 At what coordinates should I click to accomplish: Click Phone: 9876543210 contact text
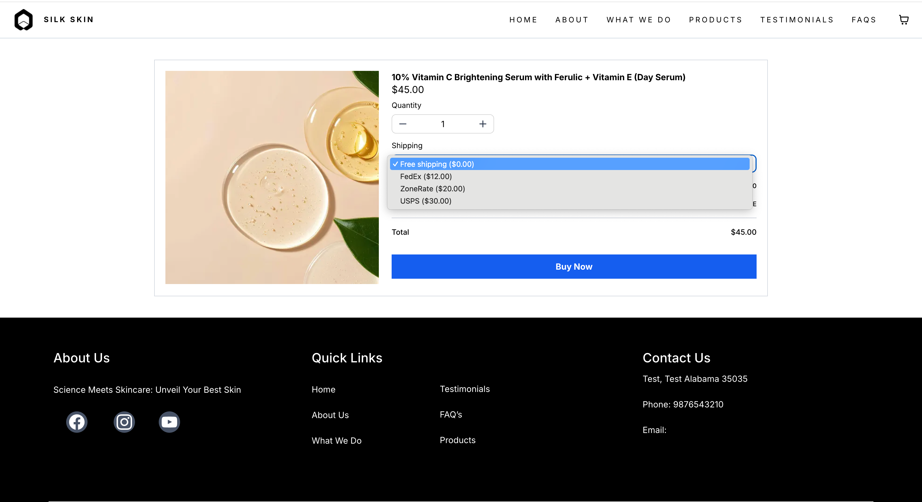(x=683, y=404)
